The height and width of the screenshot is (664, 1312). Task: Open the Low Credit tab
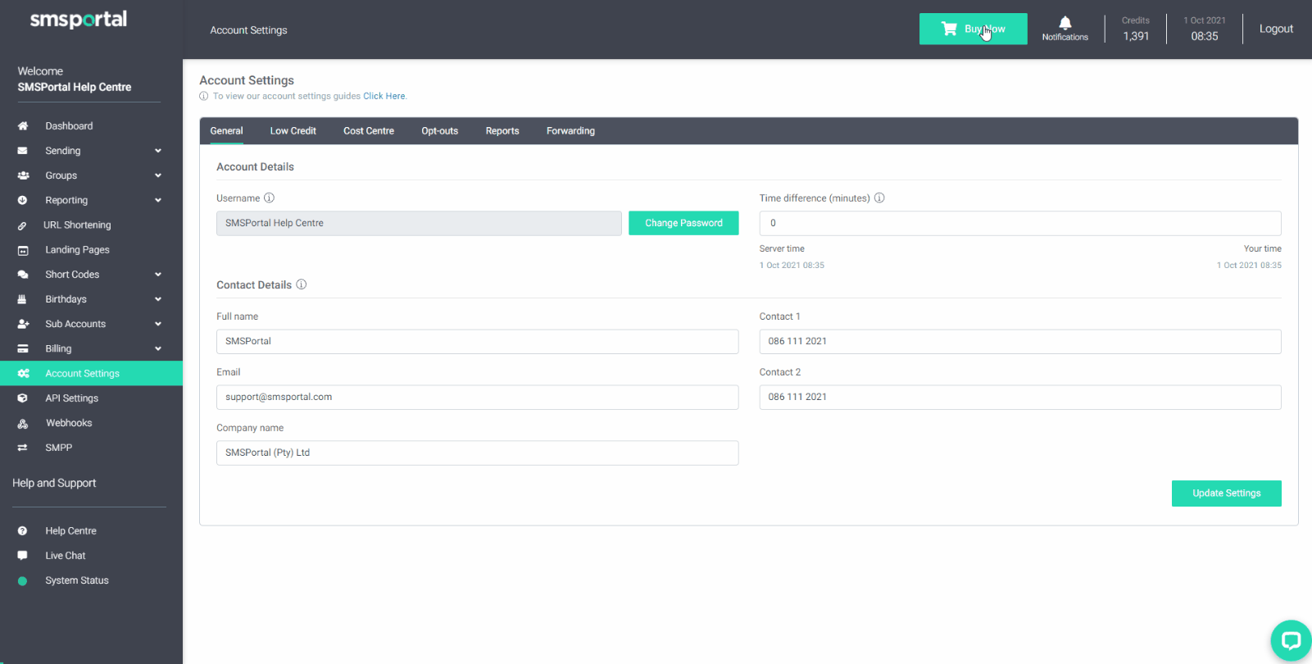coord(293,131)
